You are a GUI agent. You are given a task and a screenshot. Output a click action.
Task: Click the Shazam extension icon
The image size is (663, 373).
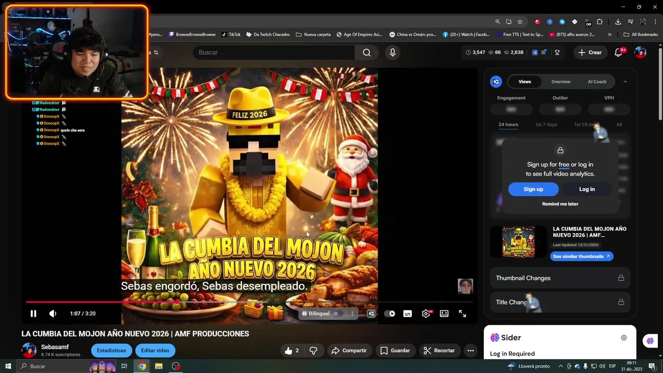562,22
